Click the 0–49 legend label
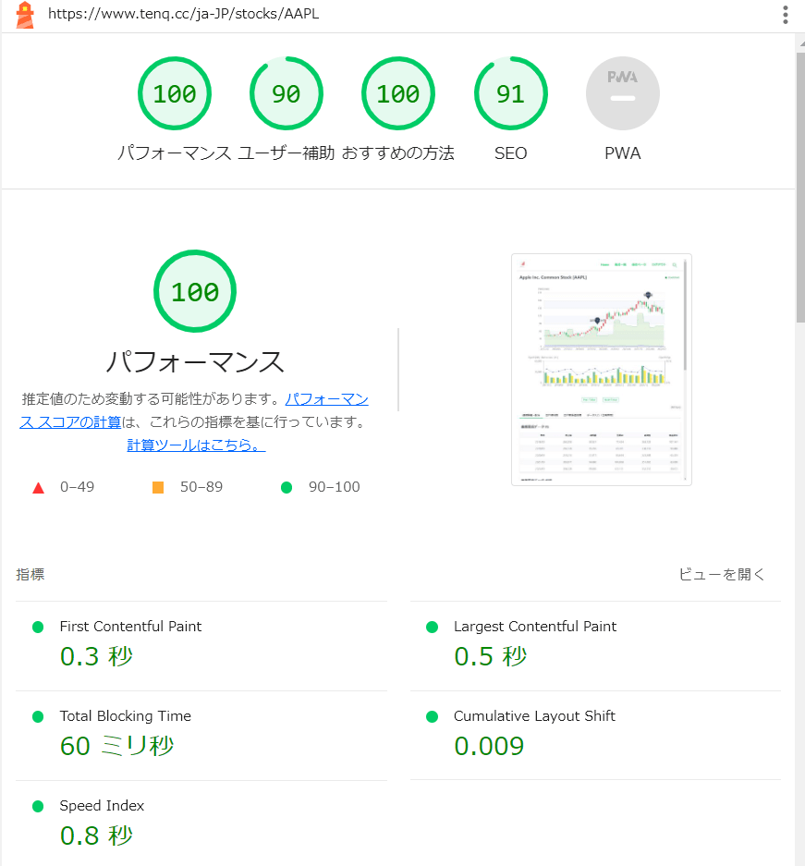The height and width of the screenshot is (866, 805). coord(78,486)
